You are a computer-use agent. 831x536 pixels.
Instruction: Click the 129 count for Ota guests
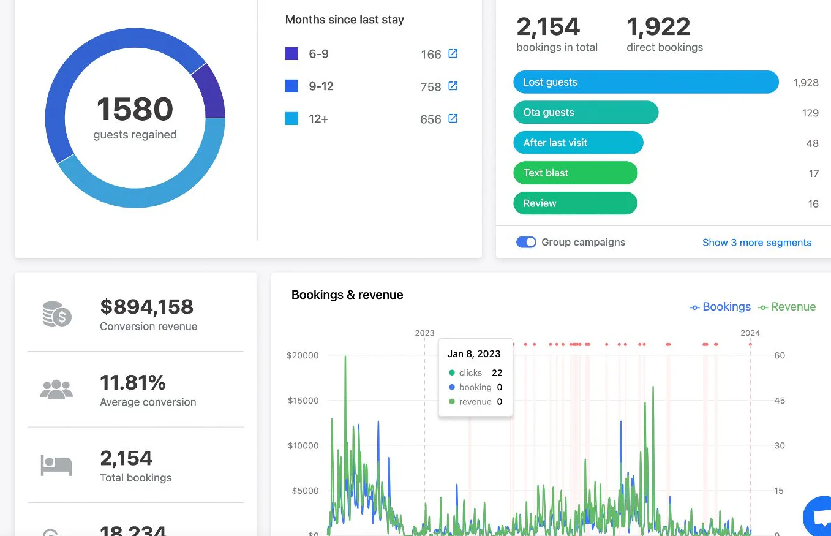(x=810, y=113)
